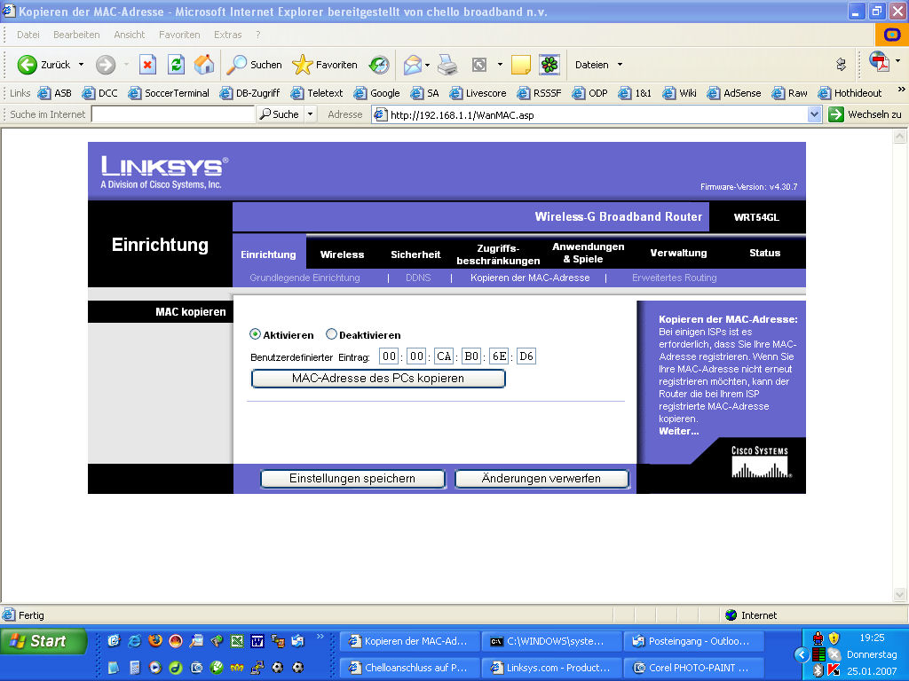Click the Start button

pyautogui.click(x=43, y=641)
